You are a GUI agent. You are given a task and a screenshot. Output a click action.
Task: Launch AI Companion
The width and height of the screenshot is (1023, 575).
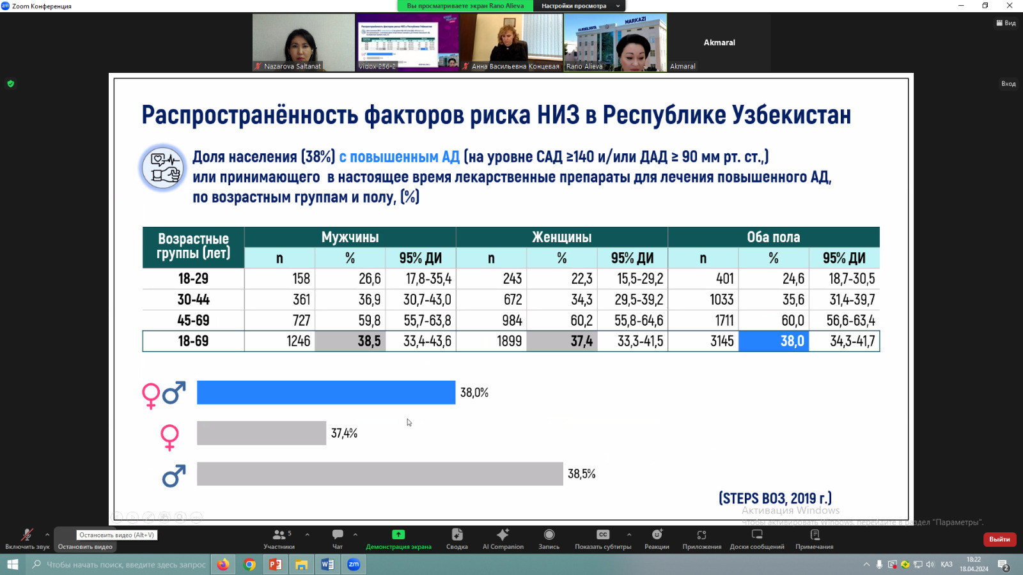click(x=503, y=538)
